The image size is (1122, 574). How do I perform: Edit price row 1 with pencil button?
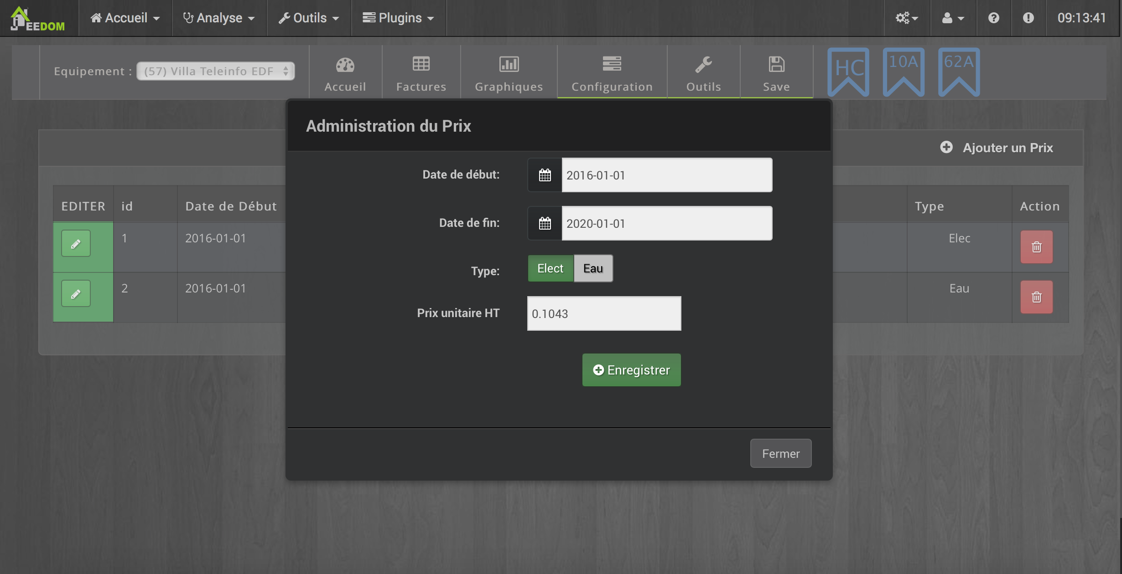(76, 244)
